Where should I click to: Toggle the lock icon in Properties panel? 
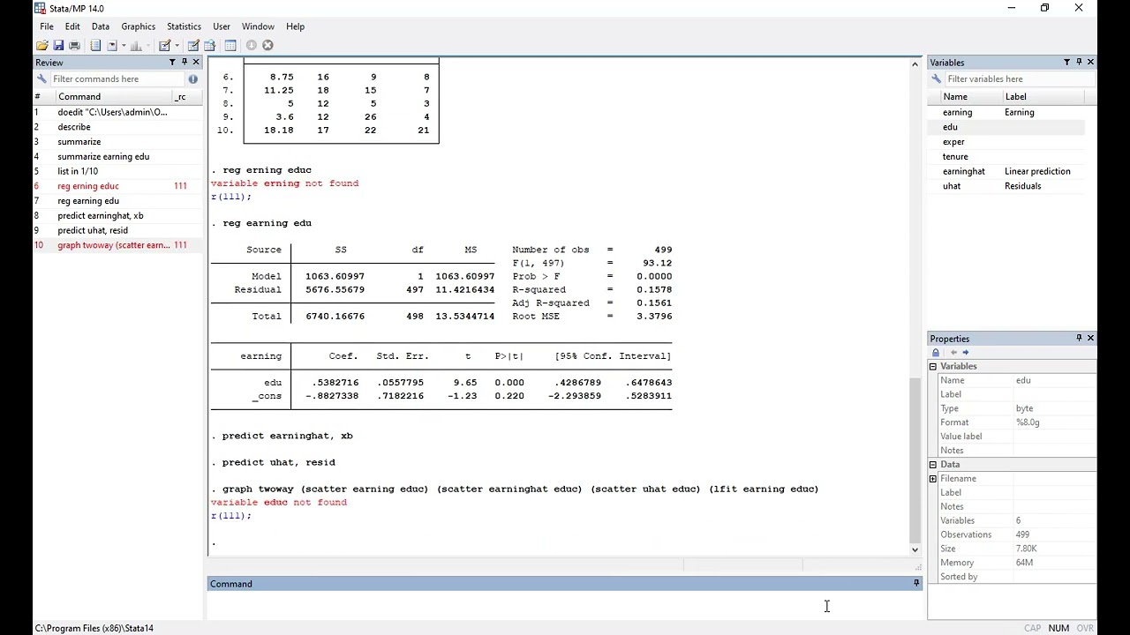[x=936, y=353]
